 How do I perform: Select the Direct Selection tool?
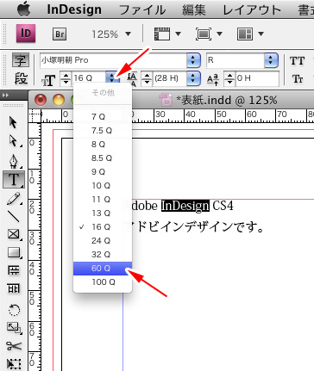[x=14, y=141]
